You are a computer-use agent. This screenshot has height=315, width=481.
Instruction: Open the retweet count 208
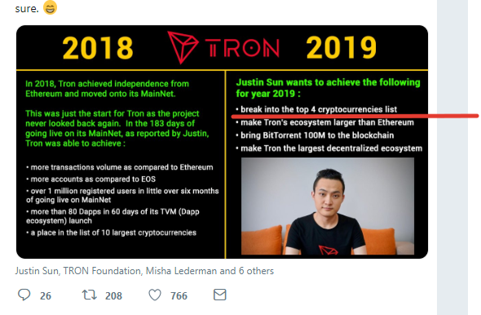pyautogui.click(x=113, y=295)
